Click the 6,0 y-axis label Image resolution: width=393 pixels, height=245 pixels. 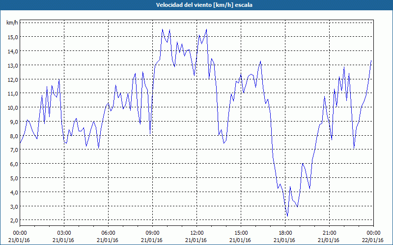(14, 164)
